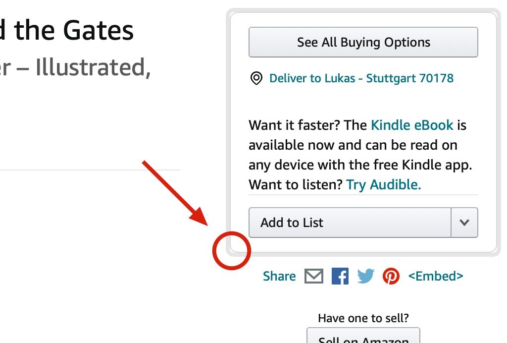Share via the email envelope icon
Viewport: 507px width, 343px height.
click(x=313, y=276)
